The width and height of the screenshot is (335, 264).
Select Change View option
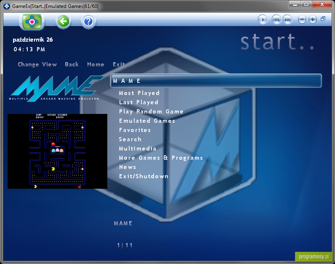click(37, 64)
